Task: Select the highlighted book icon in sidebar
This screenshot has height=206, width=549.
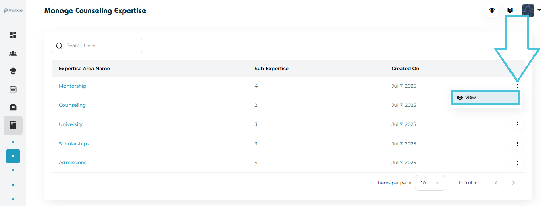Action: click(x=13, y=126)
